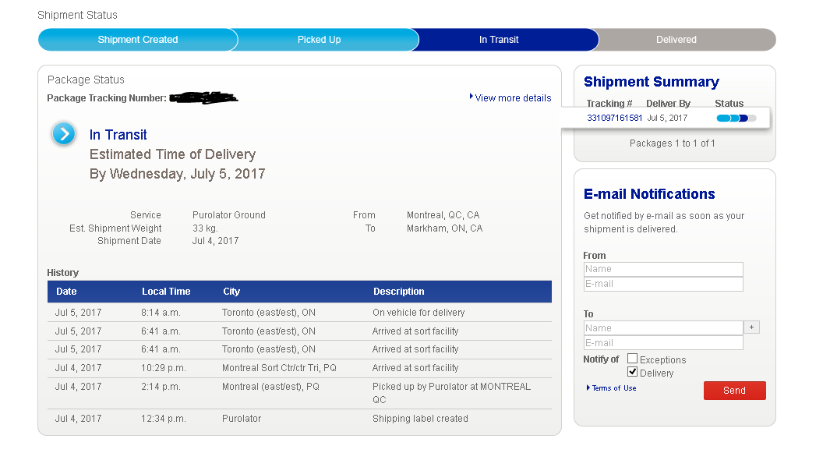Select the Delivered progress step
Viewport: 830px width, 453px height.
coord(676,40)
